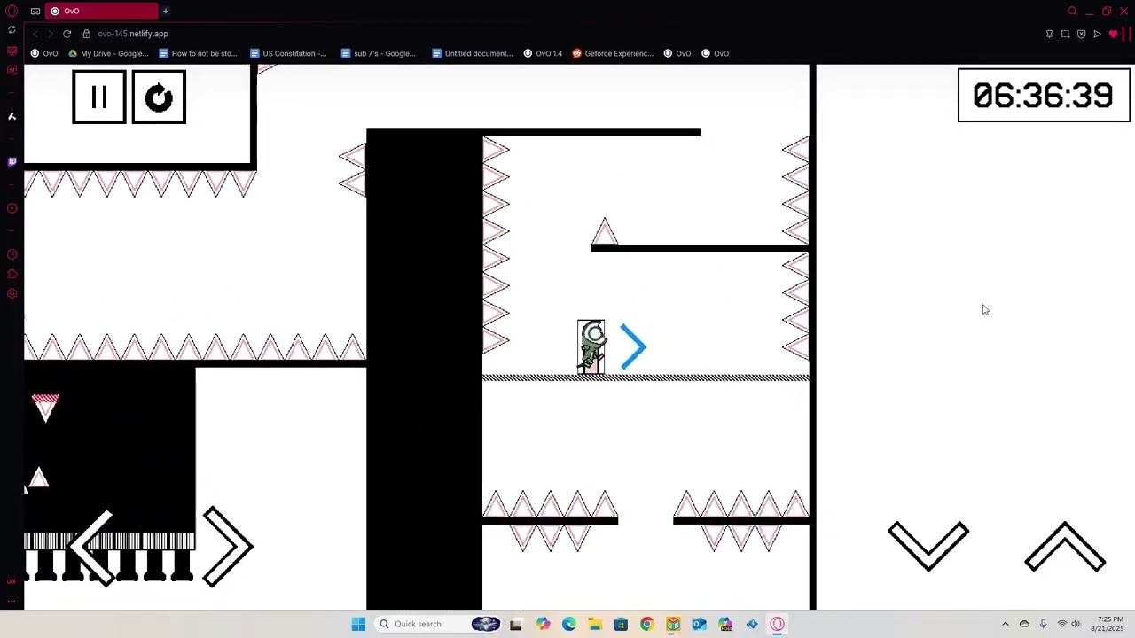
Task: Tap the on-screen move left arrow
Action: (x=92, y=548)
